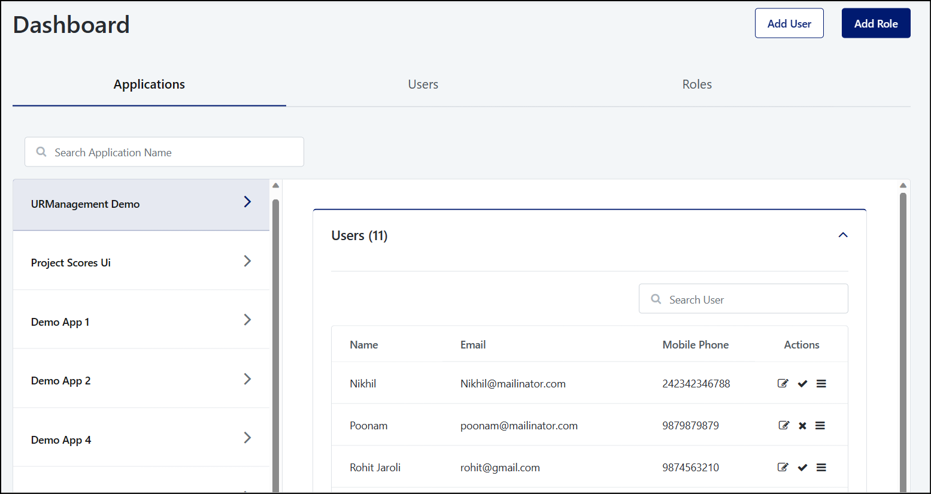Switch to the Applications tab
931x494 pixels.
click(149, 84)
